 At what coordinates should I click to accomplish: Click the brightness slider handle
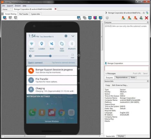click(x=50, y=56)
